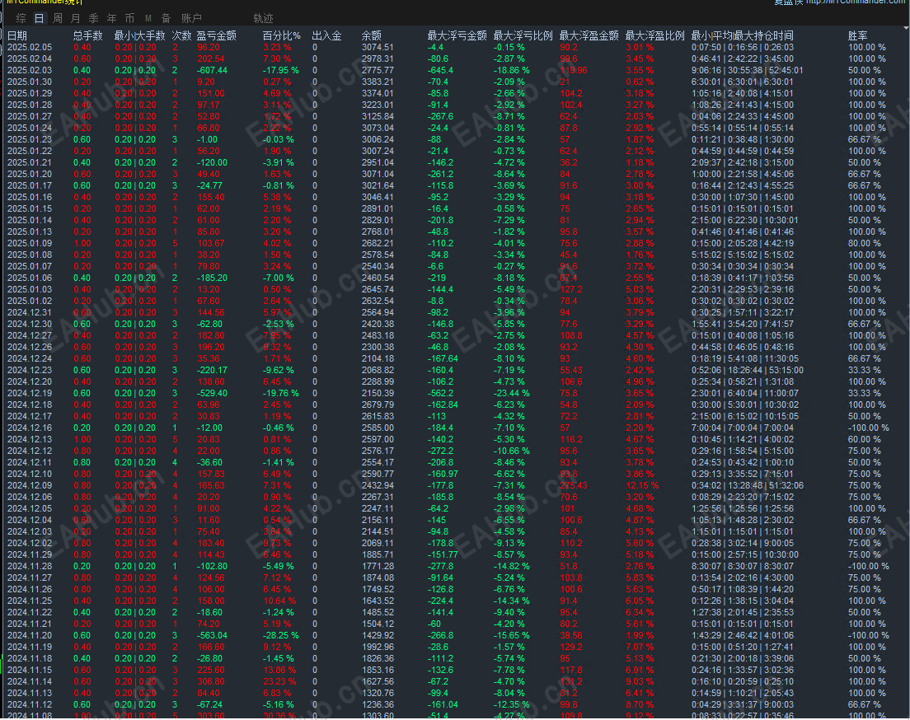Click the balance value 3071.04

pyautogui.click(x=378, y=174)
